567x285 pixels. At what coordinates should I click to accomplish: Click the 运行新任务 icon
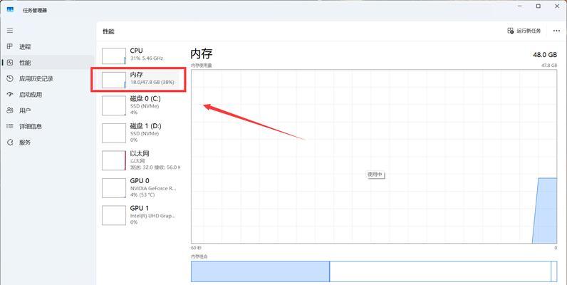click(510, 31)
